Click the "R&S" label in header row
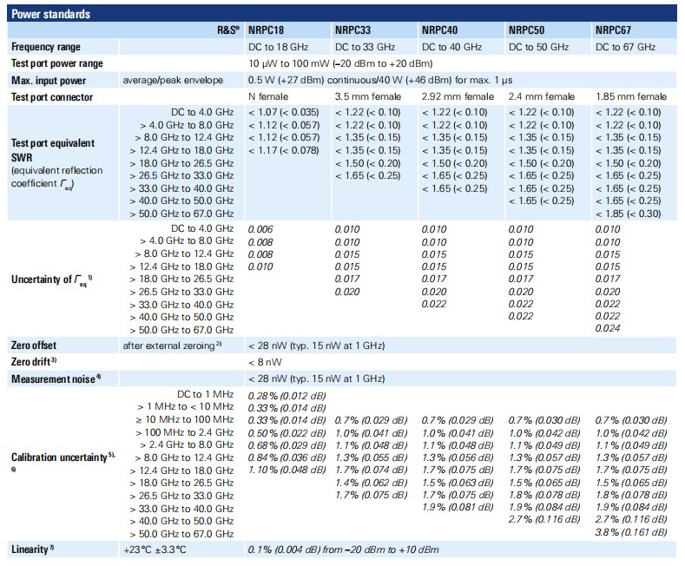Image resolution: width=685 pixels, height=566 pixels. coord(228,30)
